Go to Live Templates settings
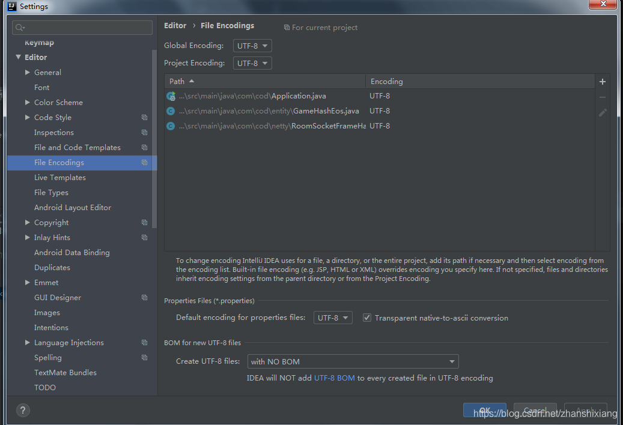 click(60, 178)
